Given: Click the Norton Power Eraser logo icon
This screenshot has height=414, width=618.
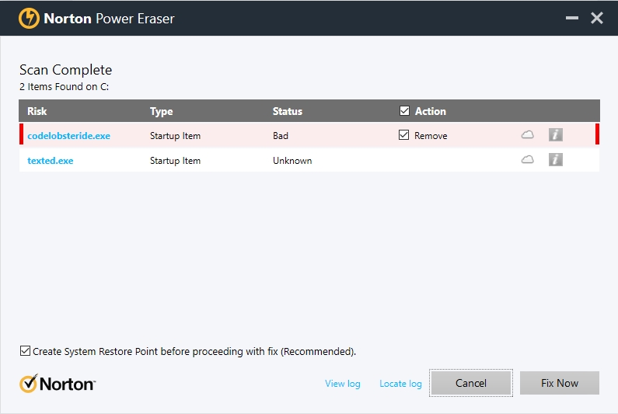Looking at the screenshot, I should point(29,18).
